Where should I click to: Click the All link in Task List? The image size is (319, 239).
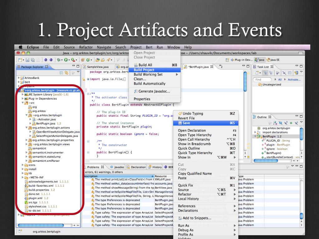click(x=280, y=79)
